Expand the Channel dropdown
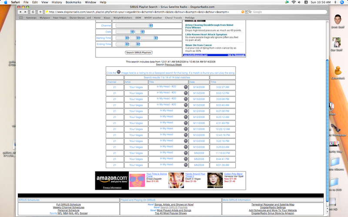This screenshot has height=217, width=348. [133, 26]
